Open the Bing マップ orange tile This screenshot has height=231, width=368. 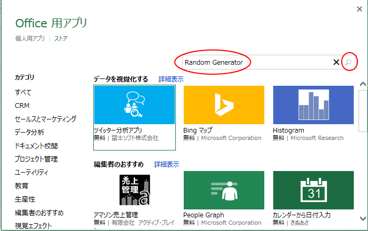[x=224, y=105]
